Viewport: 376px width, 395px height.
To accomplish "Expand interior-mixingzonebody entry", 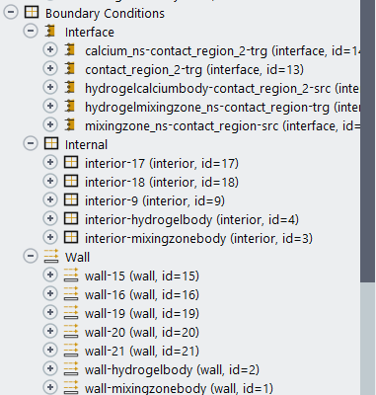I will pos(50,238).
